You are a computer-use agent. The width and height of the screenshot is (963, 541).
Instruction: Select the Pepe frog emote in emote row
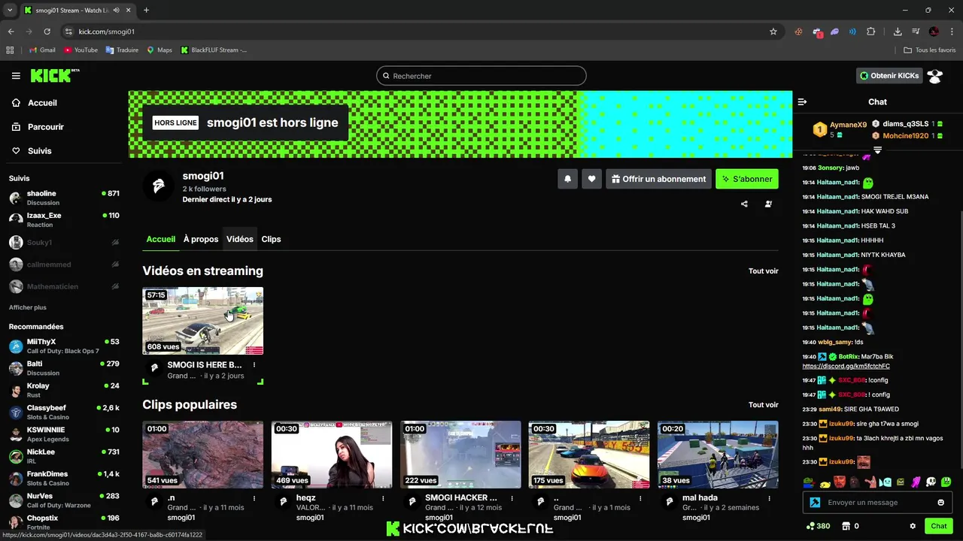[808, 482]
